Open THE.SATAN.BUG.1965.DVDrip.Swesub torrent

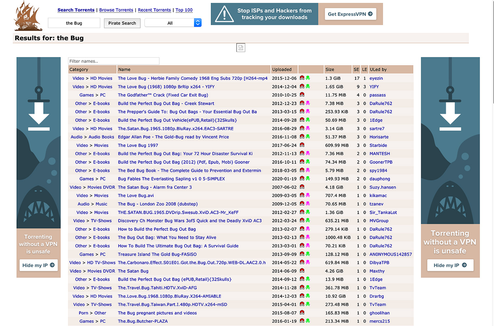[178, 212]
